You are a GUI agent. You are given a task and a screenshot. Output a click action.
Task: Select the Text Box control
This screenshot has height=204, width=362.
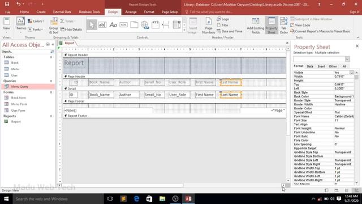point(102,25)
